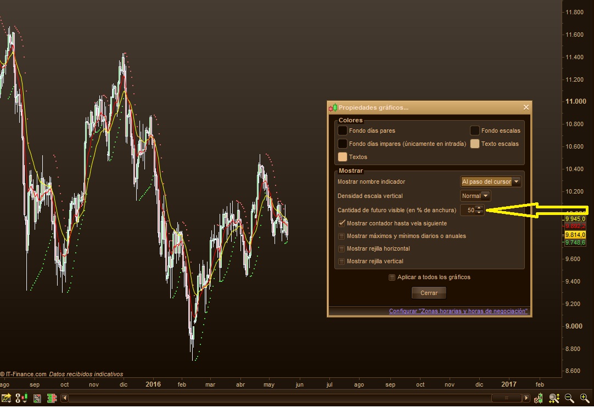594x408 pixels.
Task: Click the 'Densidad escala vertical' label
Action: coord(370,196)
